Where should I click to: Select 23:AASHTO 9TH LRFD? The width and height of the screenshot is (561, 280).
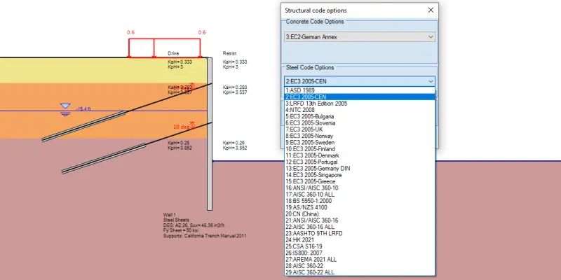360,233
